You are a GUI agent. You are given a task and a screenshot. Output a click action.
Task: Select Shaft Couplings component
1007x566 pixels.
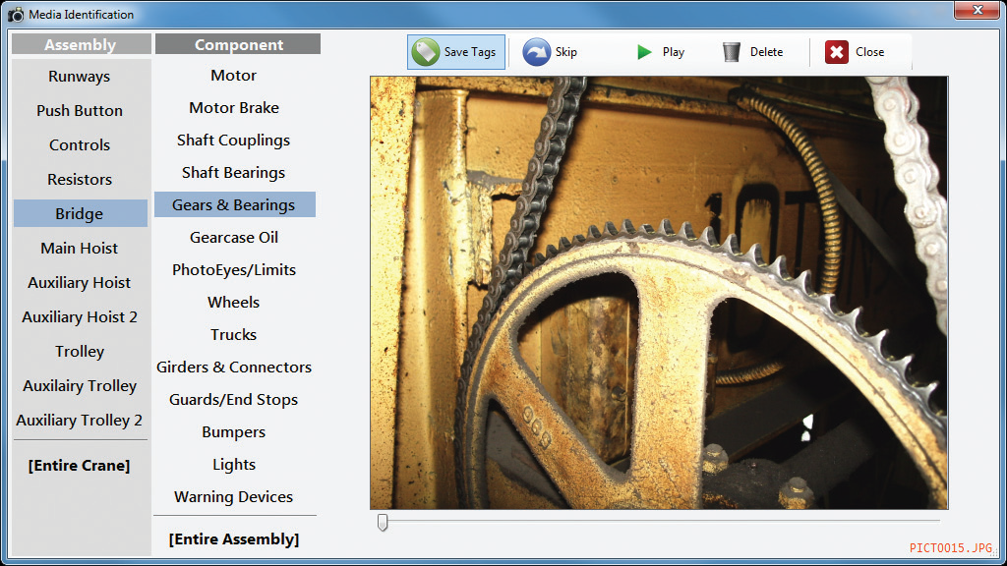(x=234, y=140)
